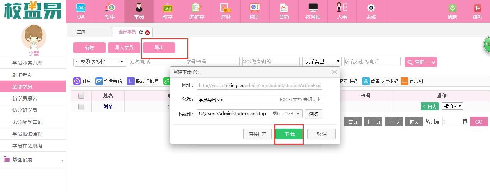Open the 招生 recruitment module
490x192 pixels.
coord(110,8)
